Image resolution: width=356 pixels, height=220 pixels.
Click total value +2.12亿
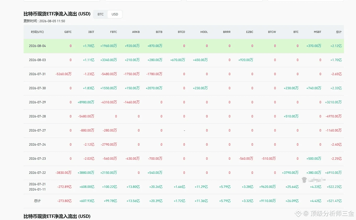[336, 46]
